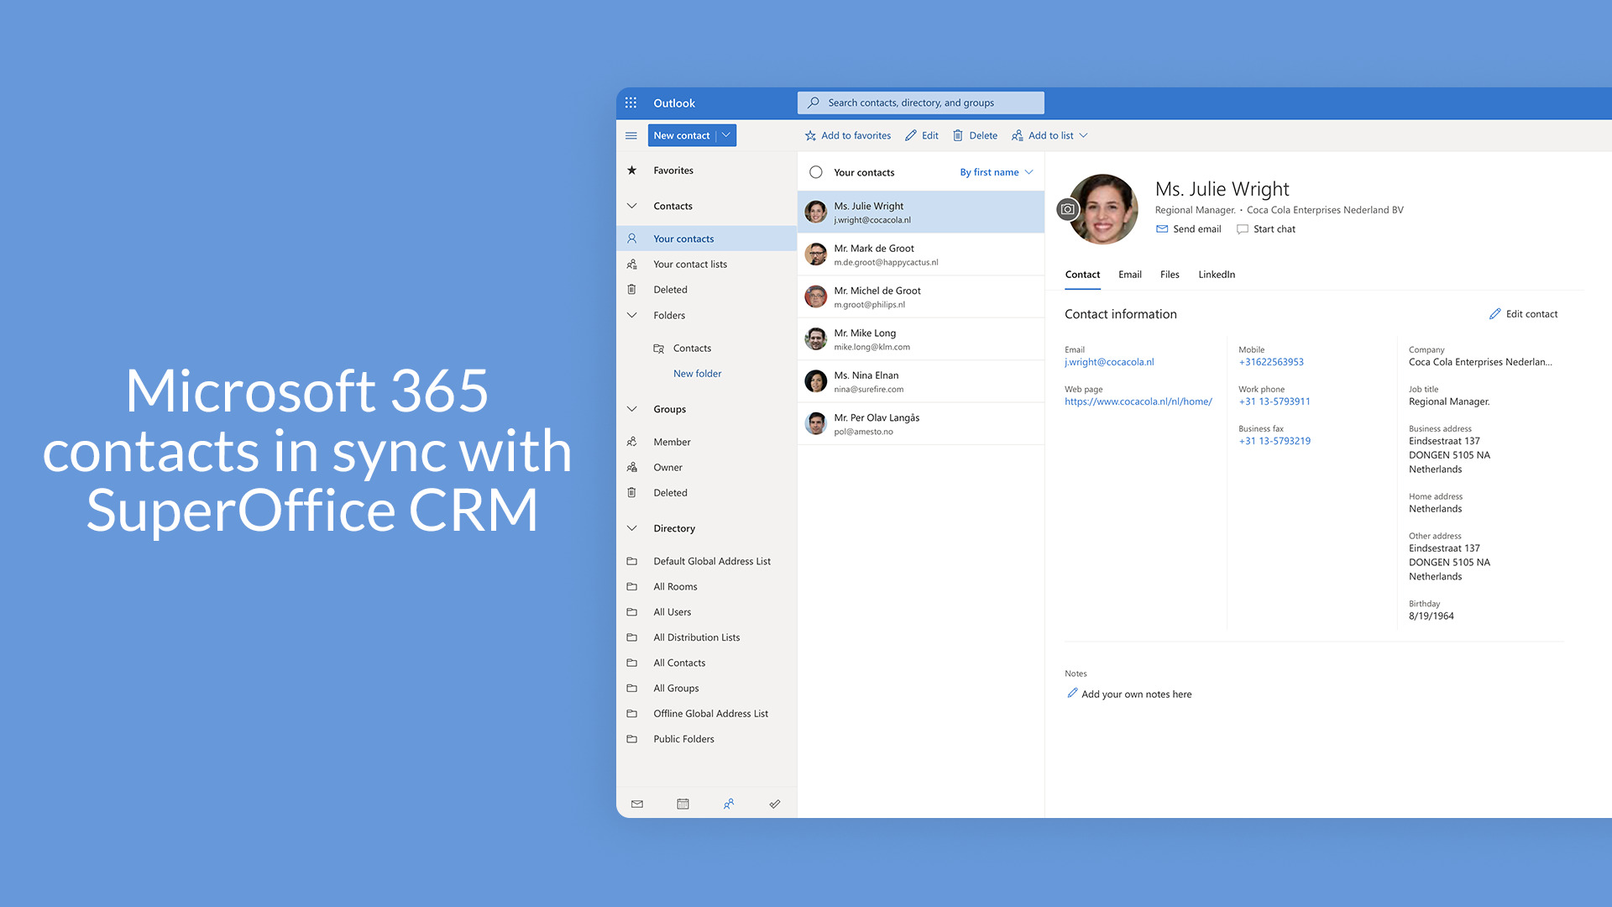Collapse the Folders section chevron
The width and height of the screenshot is (1612, 907).
631,316
